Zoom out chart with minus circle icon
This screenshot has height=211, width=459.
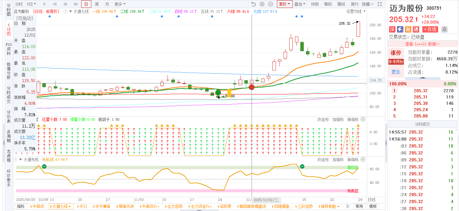(271, 4)
